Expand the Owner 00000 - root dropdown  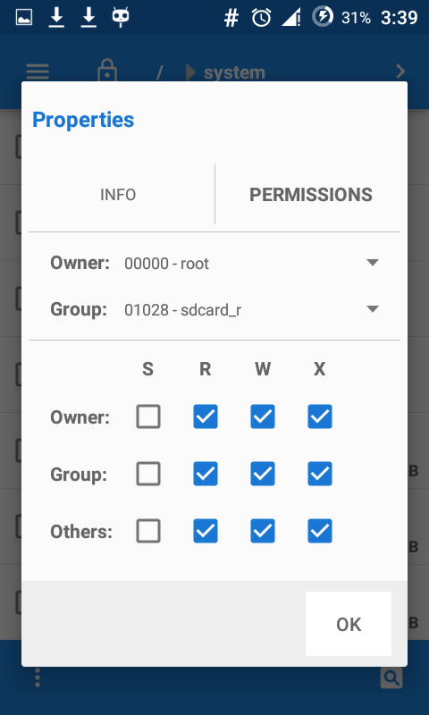252,263
